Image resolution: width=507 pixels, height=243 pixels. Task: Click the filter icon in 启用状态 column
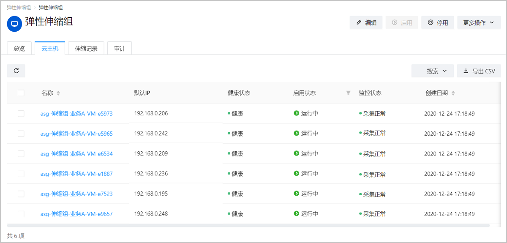(x=348, y=93)
